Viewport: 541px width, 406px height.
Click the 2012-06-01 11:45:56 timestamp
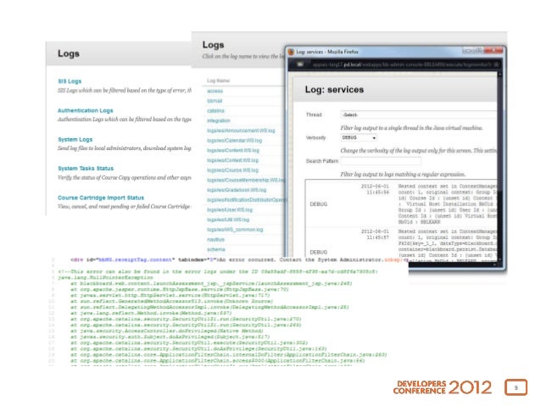(x=375, y=189)
